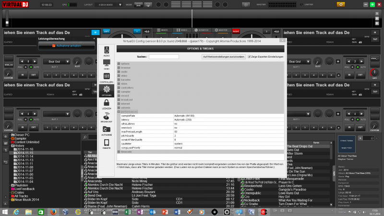Open File Explorer from the taskbar
384x216 pixels.
click(x=28, y=212)
